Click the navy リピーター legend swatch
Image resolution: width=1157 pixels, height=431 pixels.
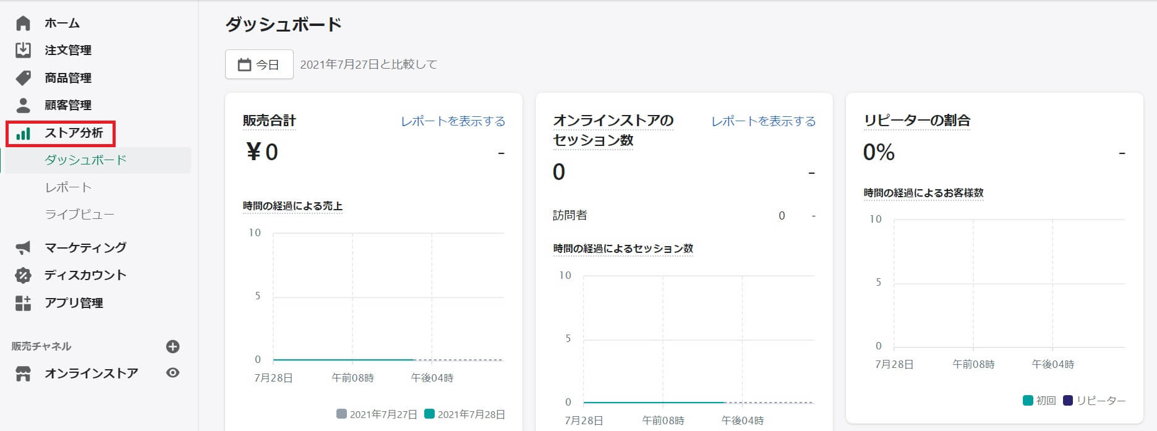click(1067, 401)
